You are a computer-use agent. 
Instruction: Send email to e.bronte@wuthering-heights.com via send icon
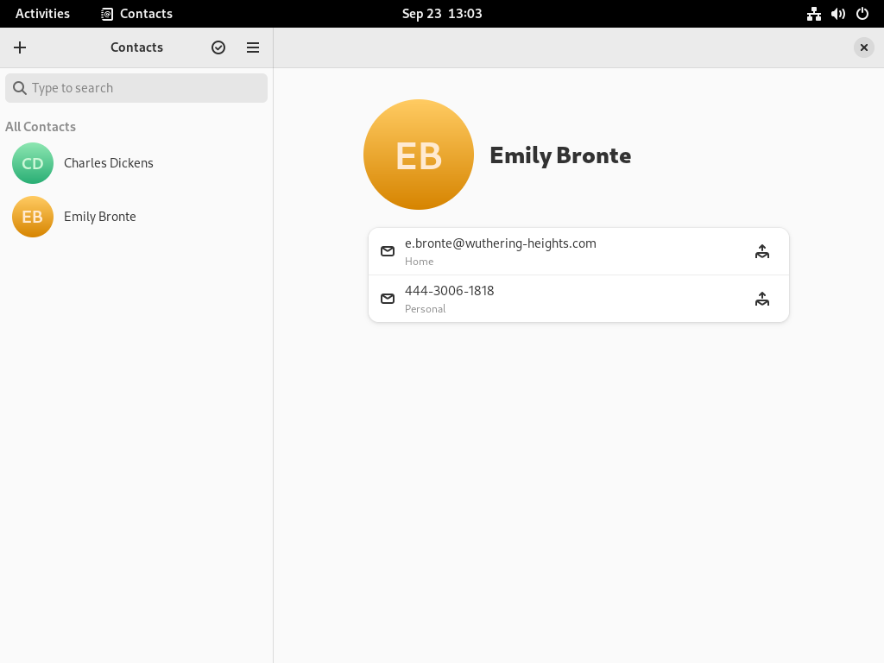coord(761,251)
